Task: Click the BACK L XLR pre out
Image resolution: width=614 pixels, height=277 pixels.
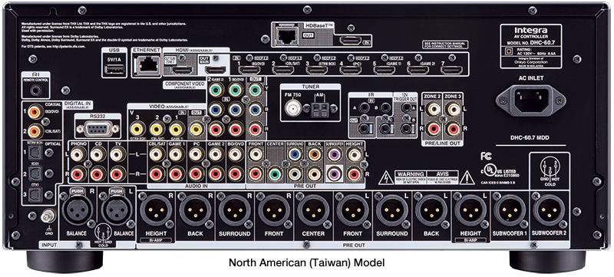Action: point(431,210)
